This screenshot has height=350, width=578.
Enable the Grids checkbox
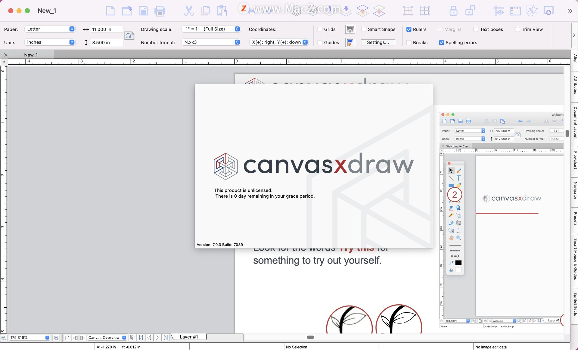tap(320, 29)
